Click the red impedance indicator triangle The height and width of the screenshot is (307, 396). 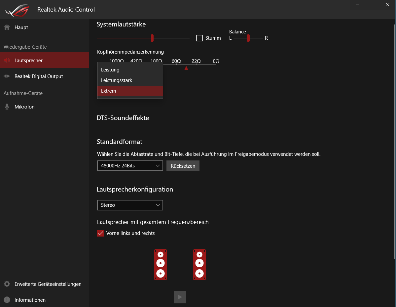186,68
